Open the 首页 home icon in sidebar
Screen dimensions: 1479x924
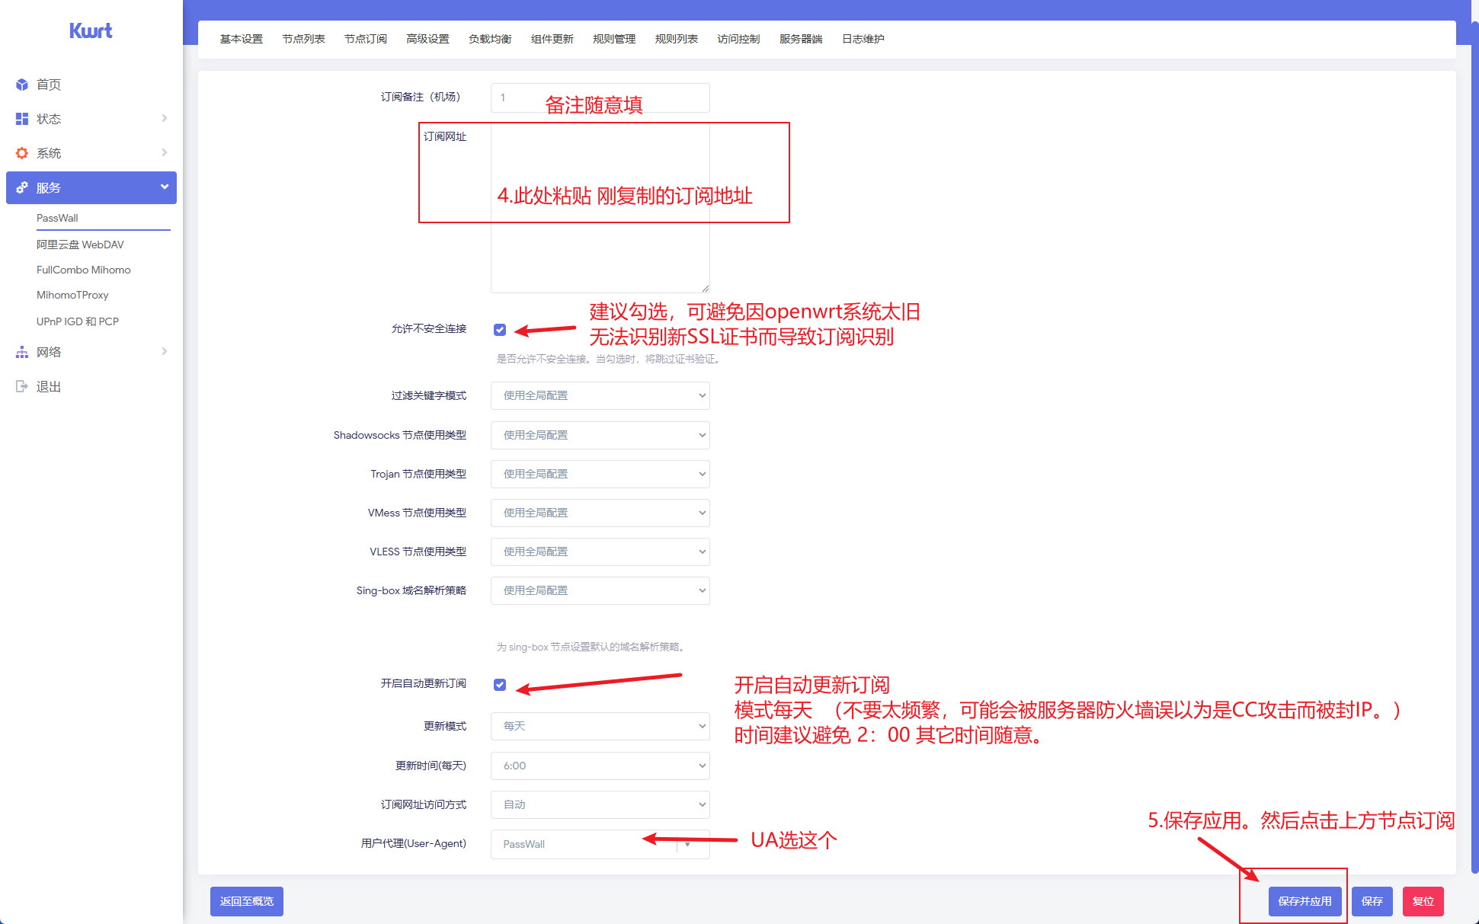[22, 85]
